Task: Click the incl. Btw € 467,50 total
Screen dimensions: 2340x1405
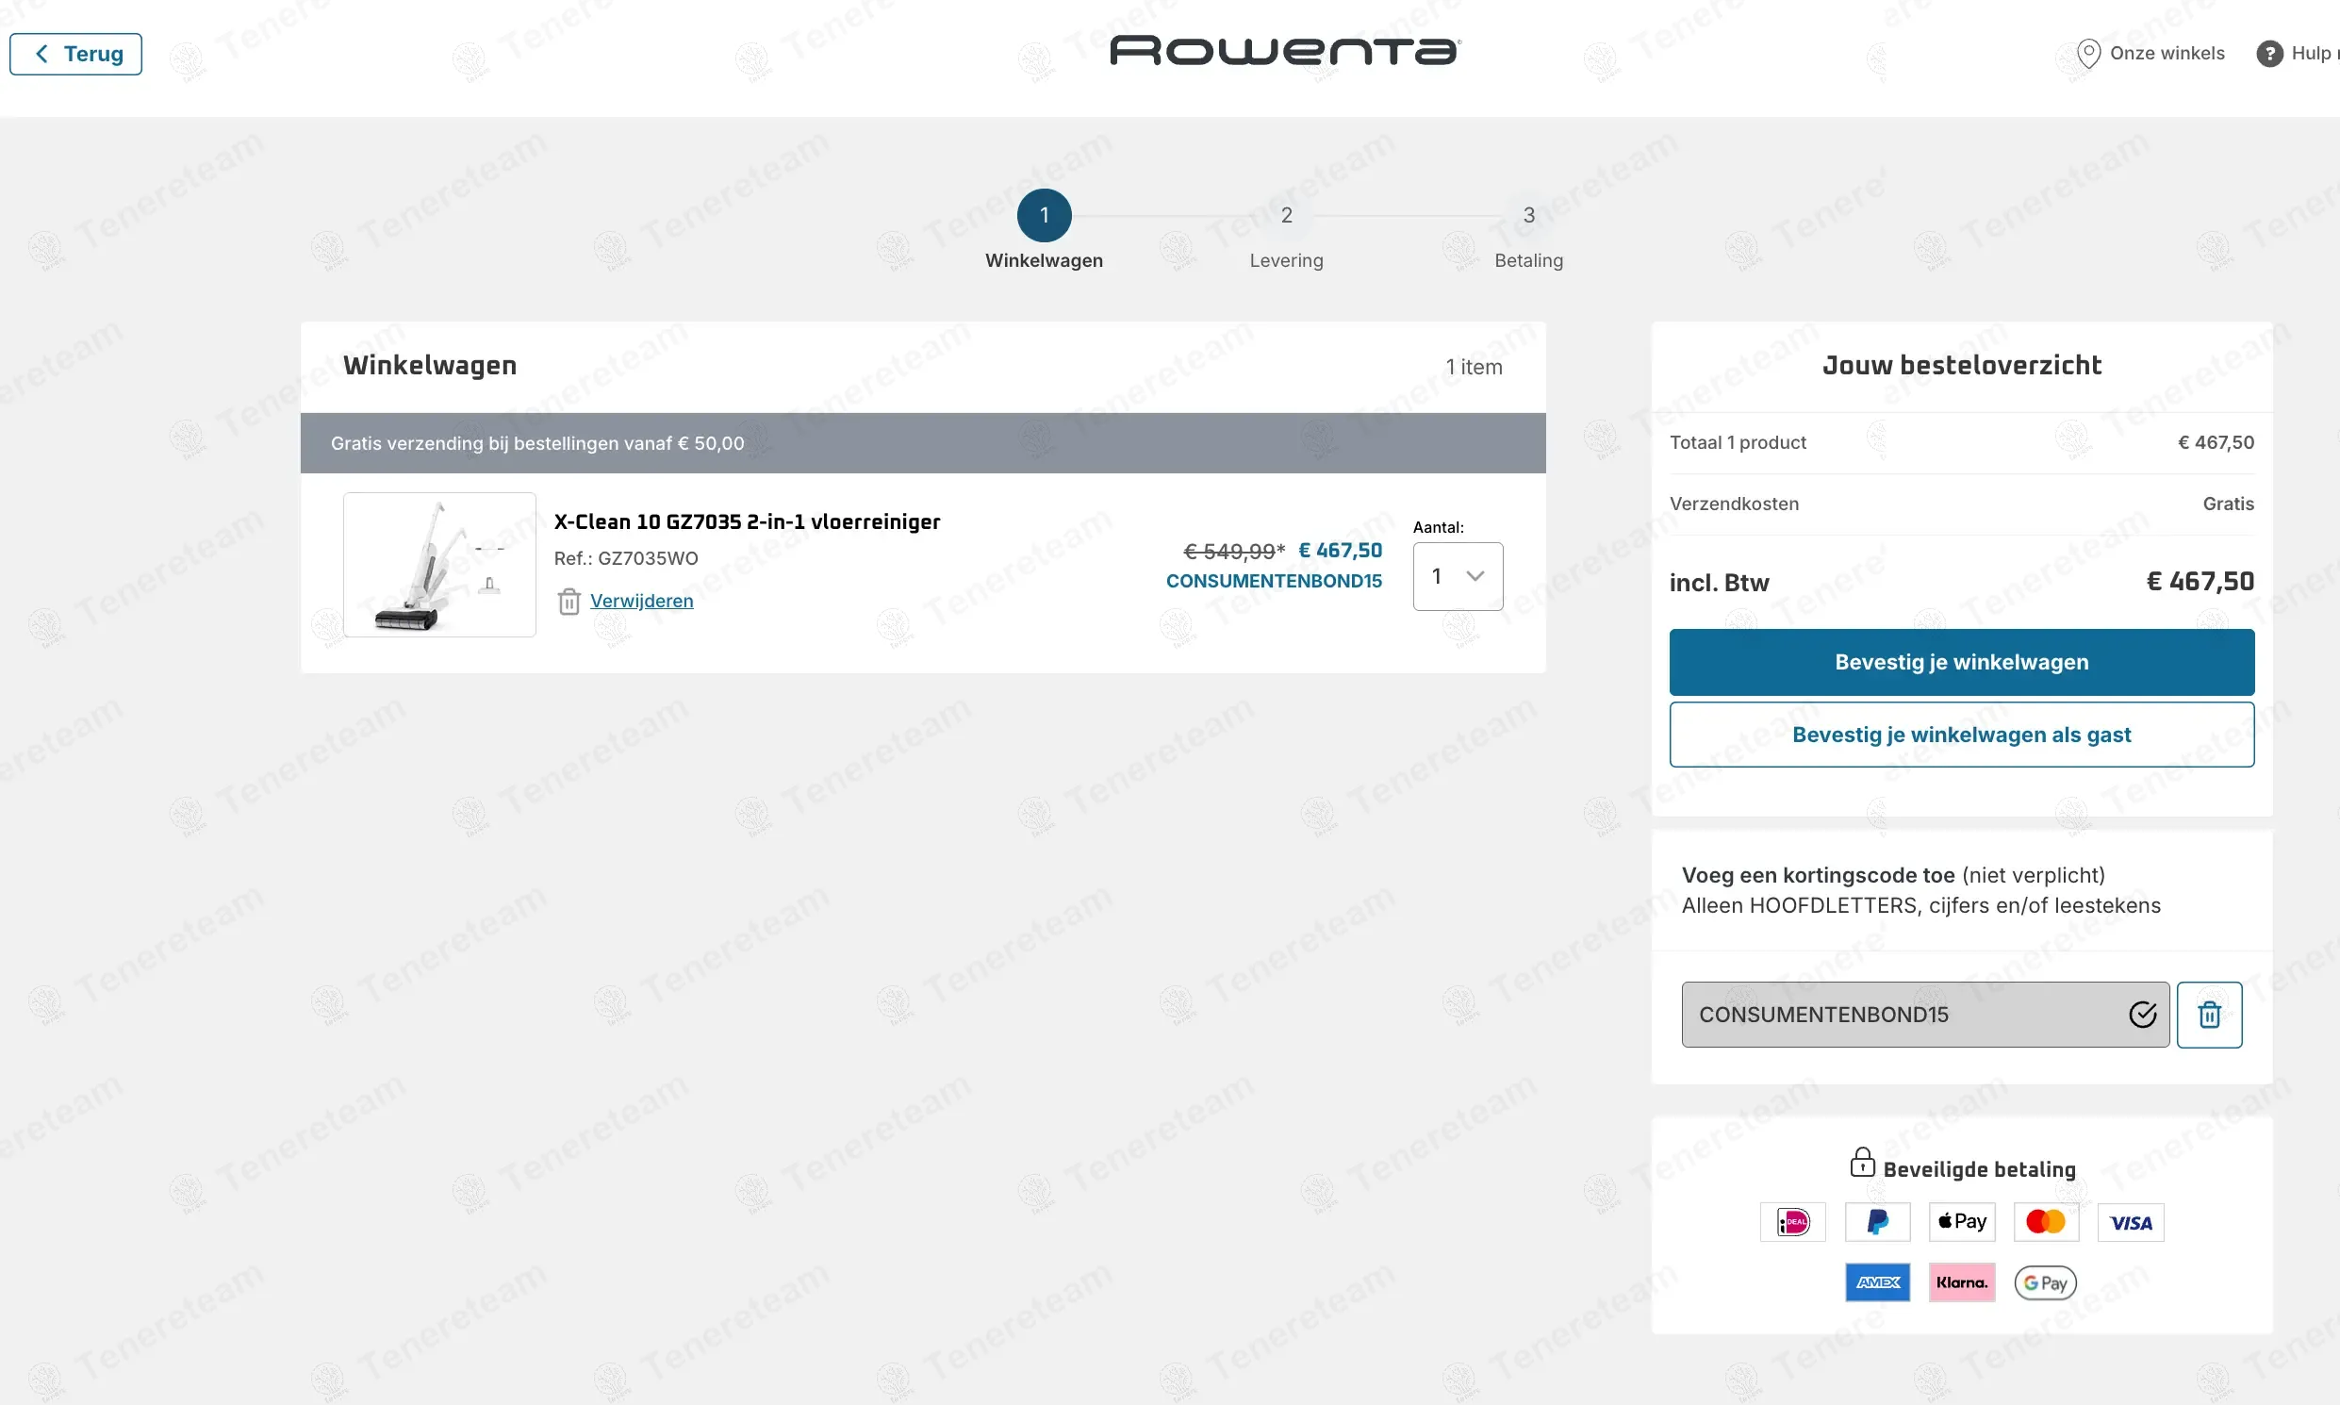Action: point(2200,582)
